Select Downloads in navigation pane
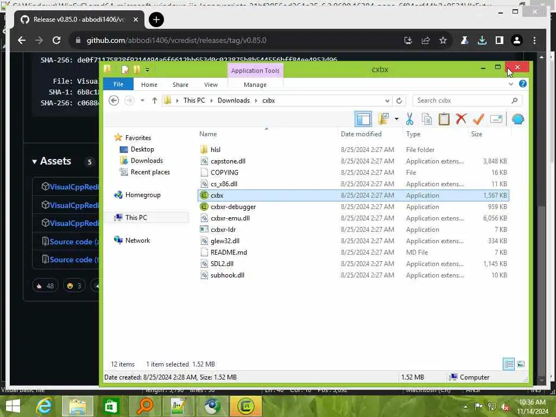 [x=147, y=161]
